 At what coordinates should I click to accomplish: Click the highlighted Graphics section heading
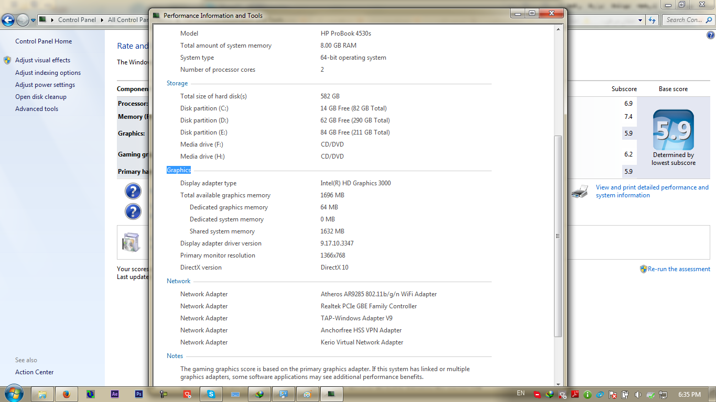tap(179, 170)
